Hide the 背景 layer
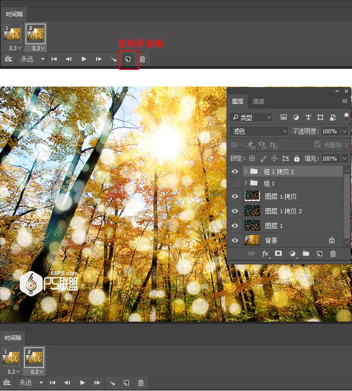 point(235,241)
